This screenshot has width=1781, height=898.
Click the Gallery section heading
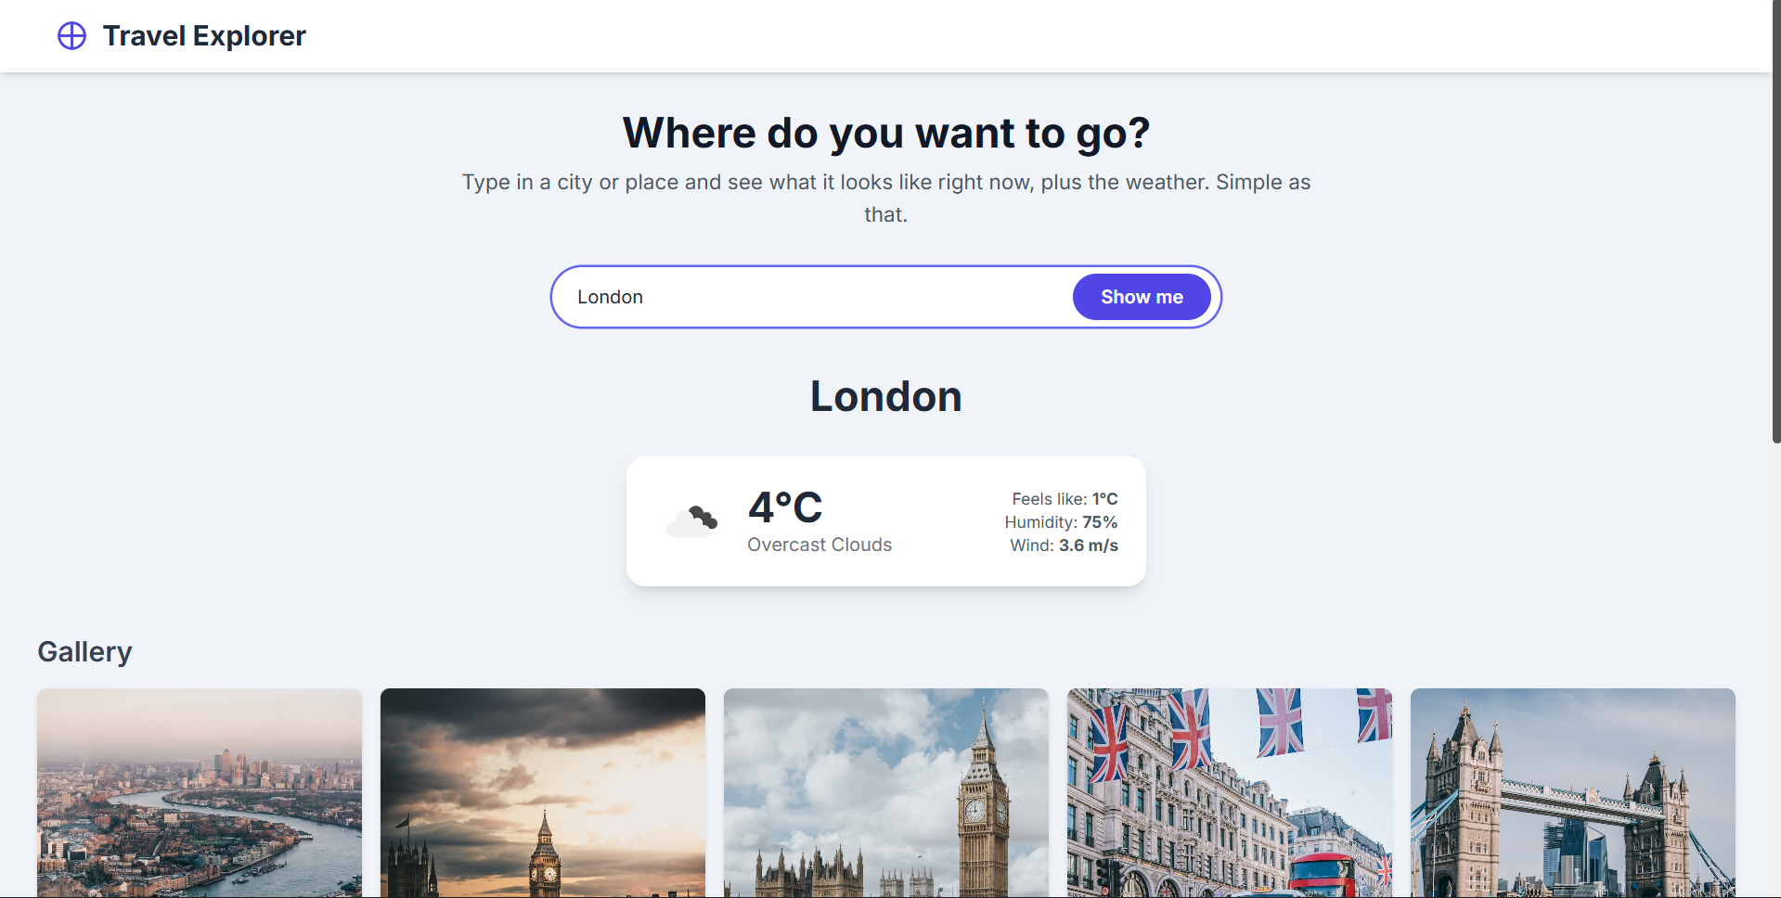click(84, 651)
